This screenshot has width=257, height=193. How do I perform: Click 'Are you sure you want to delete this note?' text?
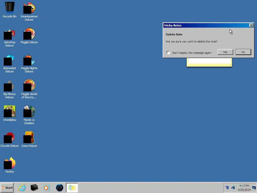[x=191, y=41]
